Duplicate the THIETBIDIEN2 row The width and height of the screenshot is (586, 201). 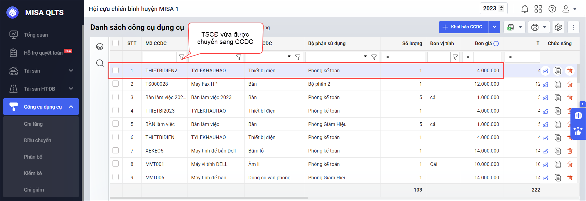tap(558, 71)
